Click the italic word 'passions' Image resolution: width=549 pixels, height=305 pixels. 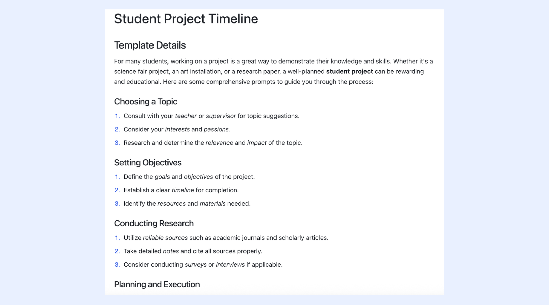[216, 129]
